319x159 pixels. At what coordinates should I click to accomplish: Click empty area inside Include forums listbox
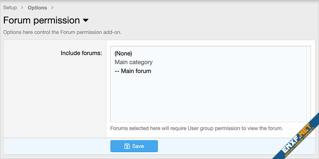pos(206,99)
